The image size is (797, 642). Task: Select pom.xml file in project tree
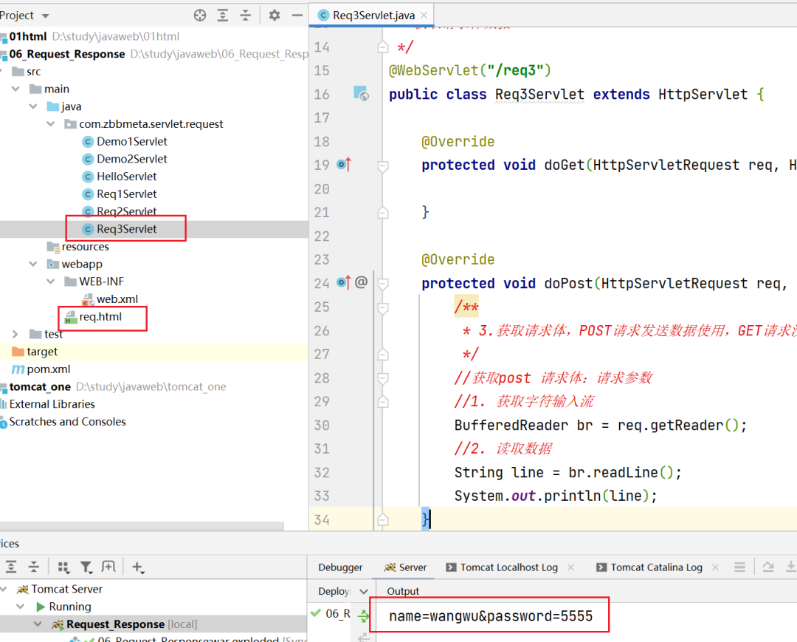[x=48, y=369]
